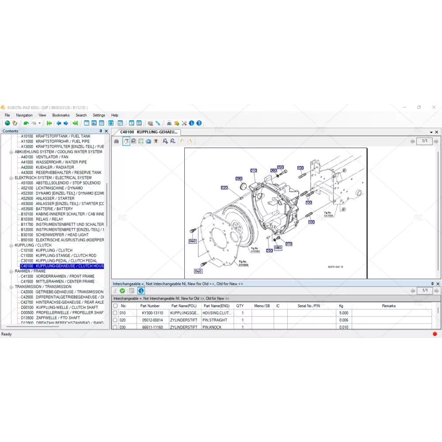
Task: Click the printer icon in the main toolbar
Action: [x=169, y=123]
